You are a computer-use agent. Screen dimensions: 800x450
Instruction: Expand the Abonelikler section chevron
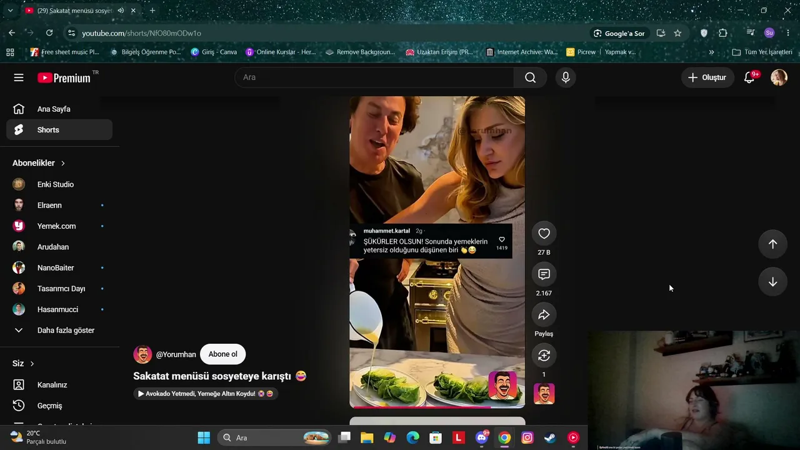click(62, 163)
